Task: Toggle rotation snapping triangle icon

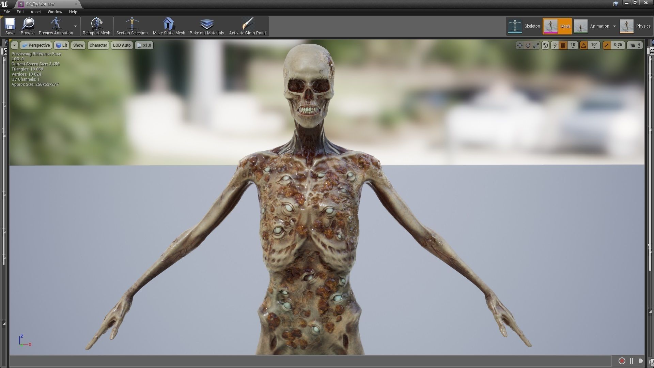Action: pos(584,45)
